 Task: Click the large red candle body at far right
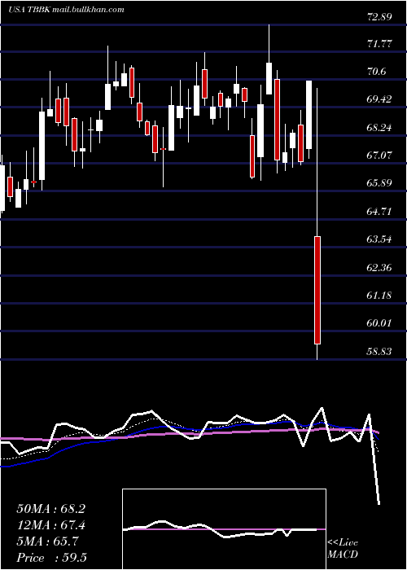[x=317, y=290]
